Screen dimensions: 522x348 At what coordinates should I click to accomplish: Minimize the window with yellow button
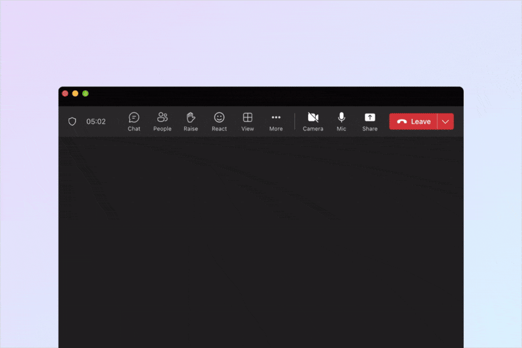pos(75,94)
